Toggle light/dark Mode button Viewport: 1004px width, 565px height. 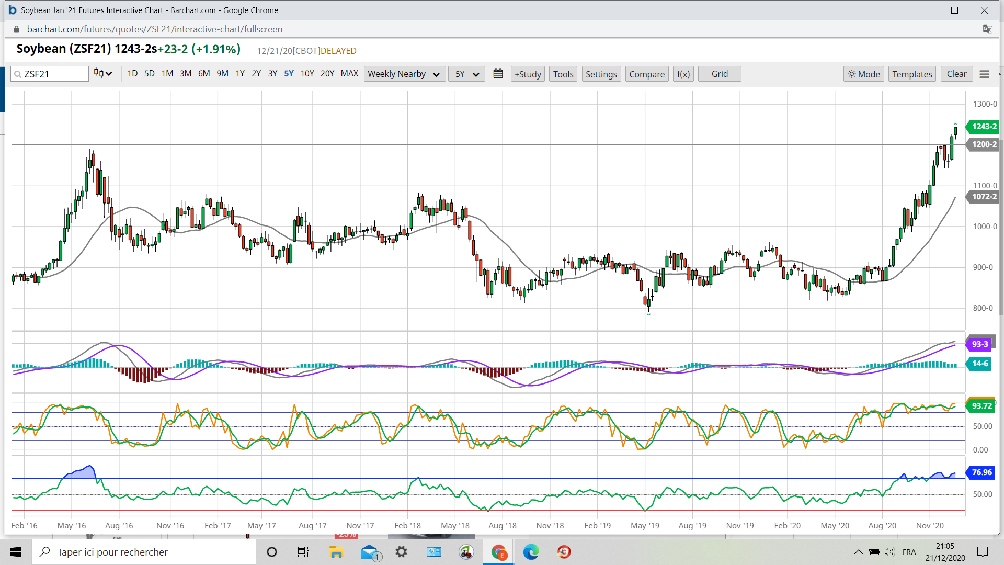click(x=863, y=74)
